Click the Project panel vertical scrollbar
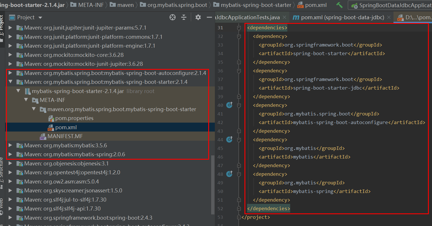The width and height of the screenshot is (432, 226). pyautogui.click(x=213, y=185)
